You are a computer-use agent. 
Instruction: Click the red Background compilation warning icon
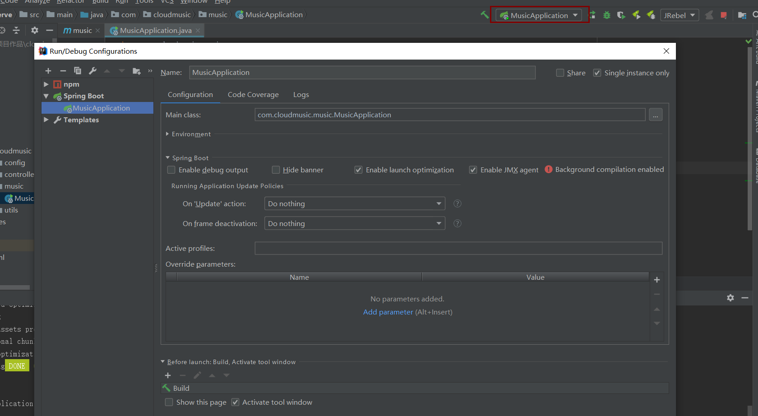(x=549, y=169)
